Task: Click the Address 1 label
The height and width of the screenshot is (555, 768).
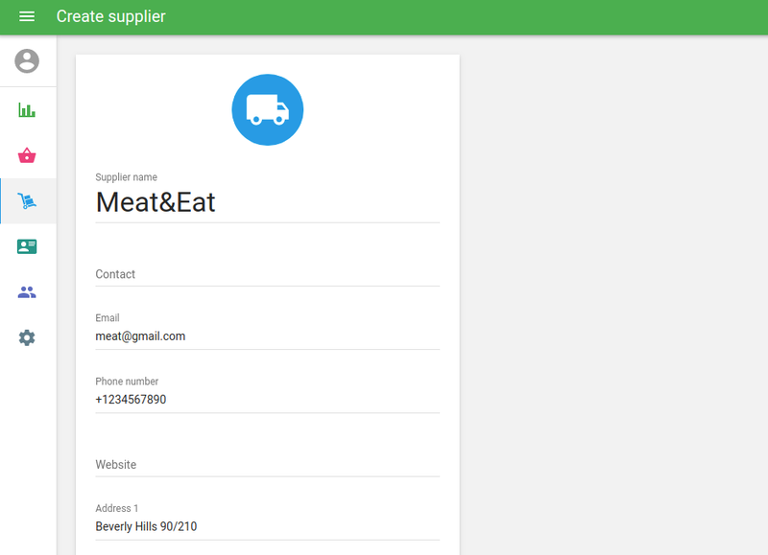Action: 117,509
